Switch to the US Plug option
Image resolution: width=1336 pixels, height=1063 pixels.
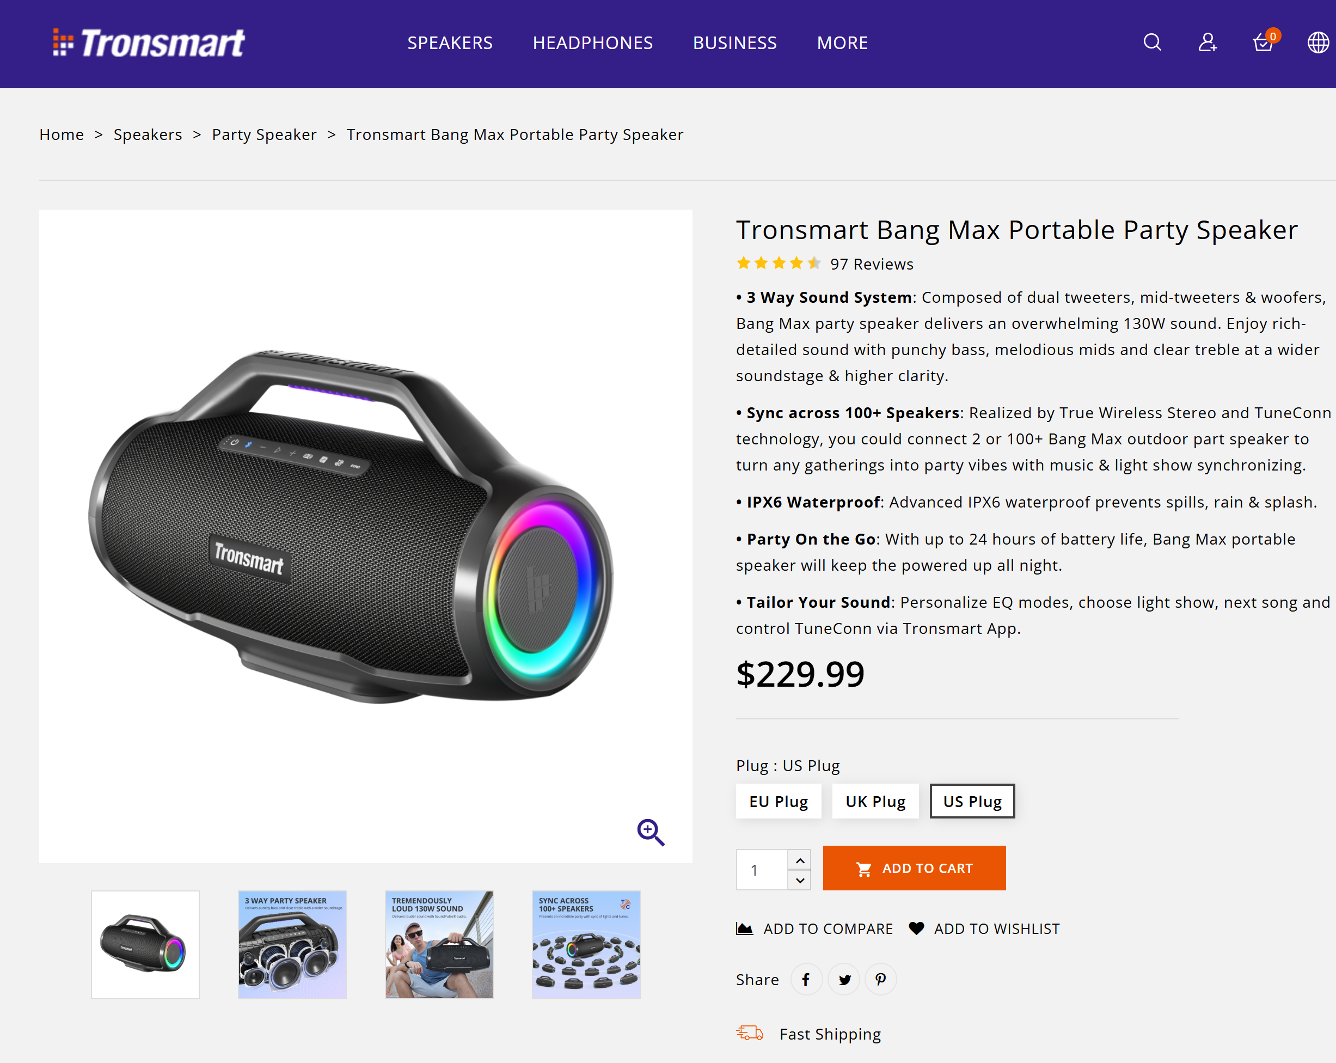coord(972,801)
